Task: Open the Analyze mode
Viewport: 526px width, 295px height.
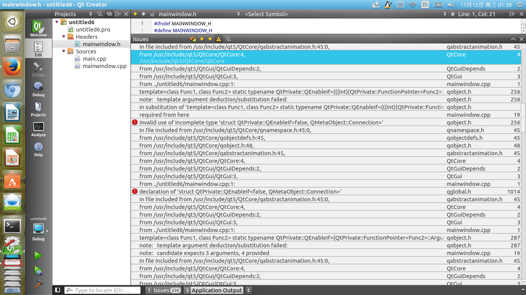Action: click(38, 129)
